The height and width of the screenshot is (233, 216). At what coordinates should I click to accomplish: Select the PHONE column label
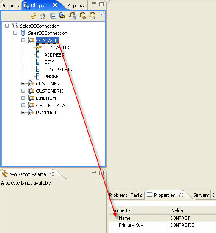click(x=51, y=77)
